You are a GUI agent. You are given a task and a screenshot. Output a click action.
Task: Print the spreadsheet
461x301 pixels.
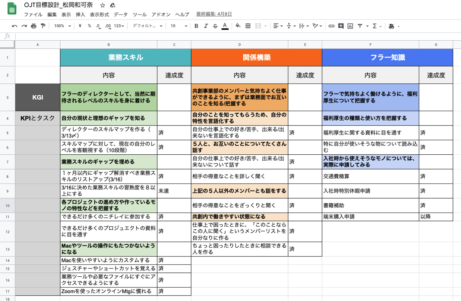pyautogui.click(x=34, y=26)
